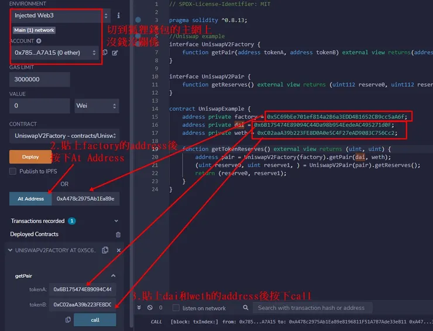This screenshot has width=433, height=331.
Task: Copy the deployed UniswapV2Factory contract address
Action: pyautogui.click(x=105, y=250)
